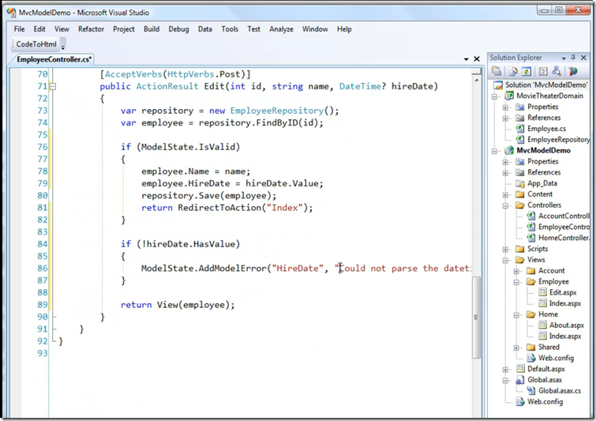Image resolution: width=596 pixels, height=421 pixels.
Task: Click the Content folder icon
Action: point(520,194)
